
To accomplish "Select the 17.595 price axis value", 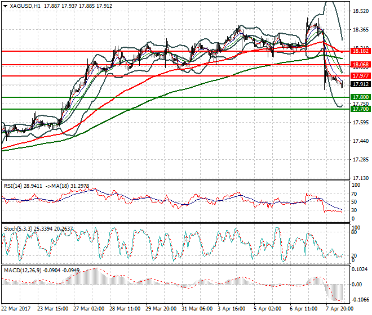I will pos(361,123).
